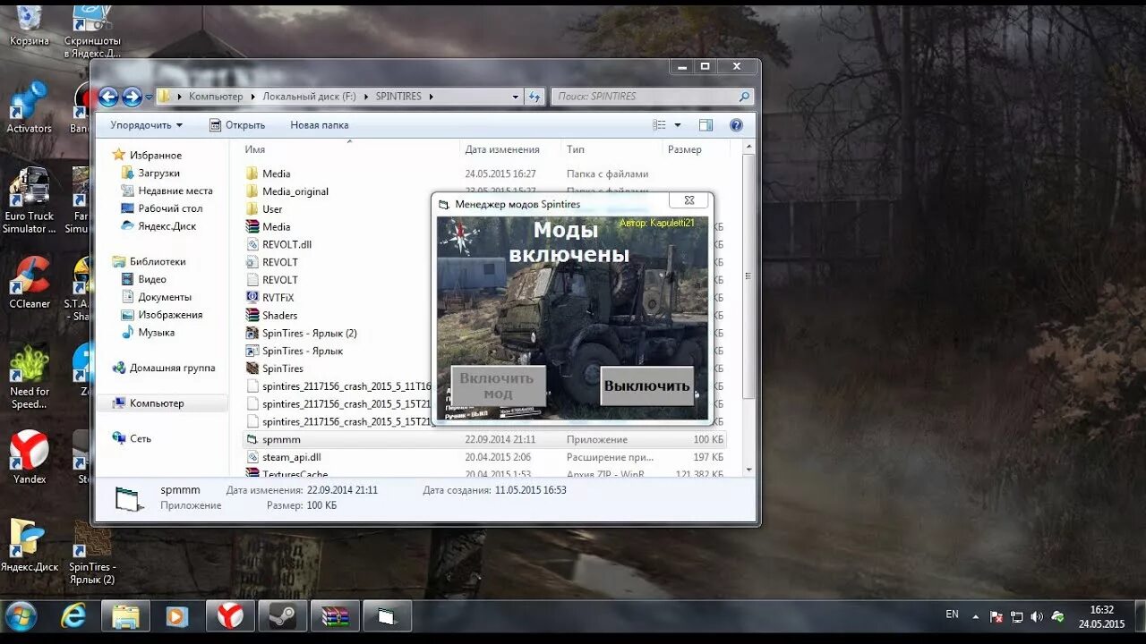
Task: Go back with Explorer back arrow
Action: point(108,97)
